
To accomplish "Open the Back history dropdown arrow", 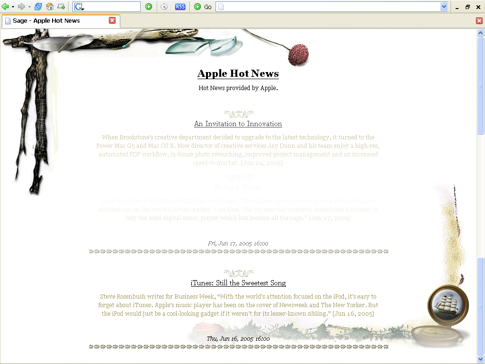I will tap(13, 7).
